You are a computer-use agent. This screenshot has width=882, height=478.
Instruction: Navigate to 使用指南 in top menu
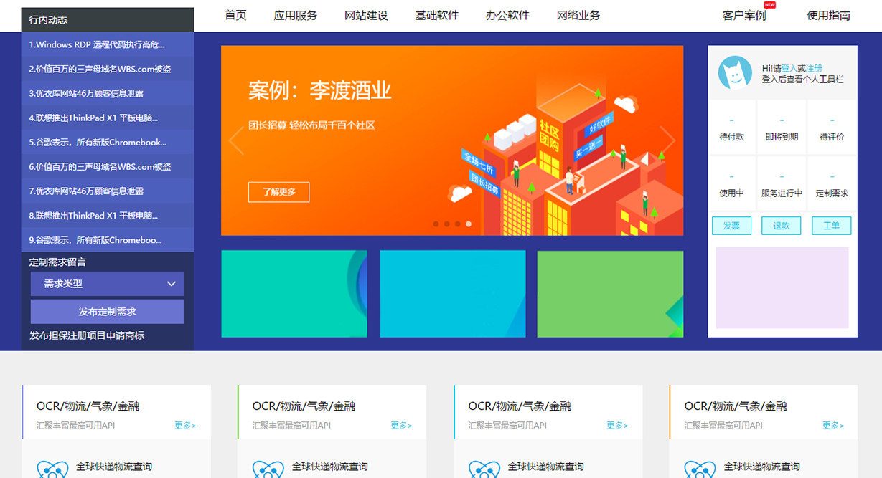click(828, 16)
